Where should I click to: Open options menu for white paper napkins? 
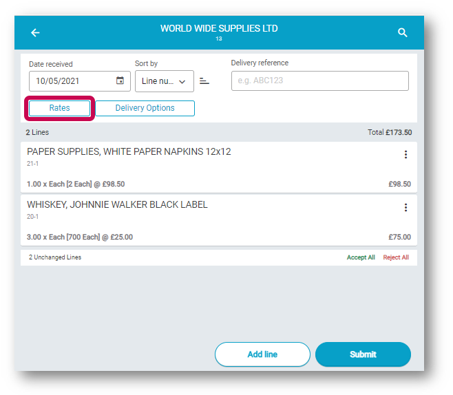point(405,154)
